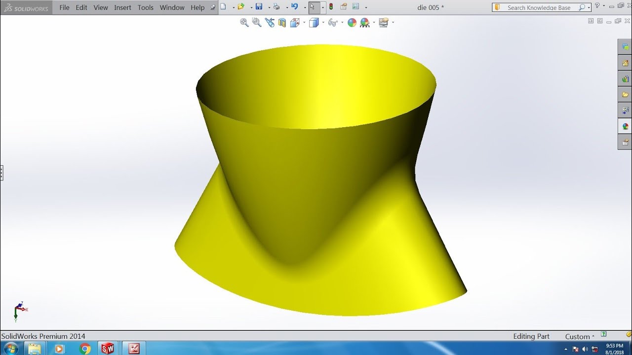Open SolidWorks Resources task pane tab
The image size is (632, 355).
pyautogui.click(x=626, y=63)
